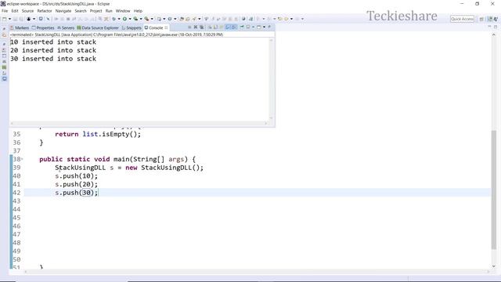Switch to the Servers tab
This screenshot has height=282, width=501.
66,28
